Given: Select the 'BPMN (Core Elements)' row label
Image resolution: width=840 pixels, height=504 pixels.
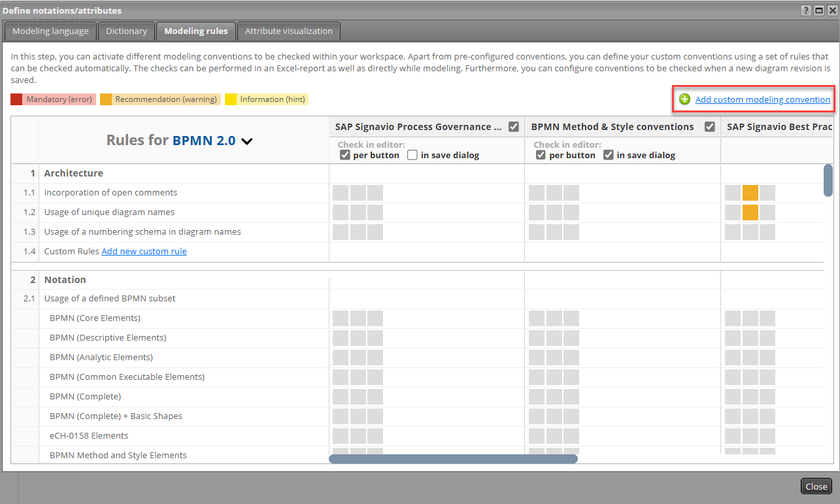Looking at the screenshot, I should pos(95,318).
